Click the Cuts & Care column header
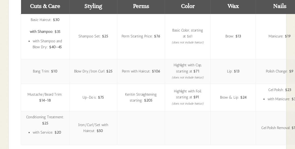Viewport: 295px width, 149px height. click(x=45, y=6)
